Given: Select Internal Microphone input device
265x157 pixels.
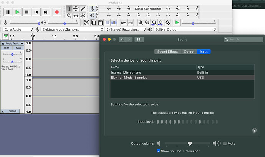Looking at the screenshot, I should (x=182, y=73).
